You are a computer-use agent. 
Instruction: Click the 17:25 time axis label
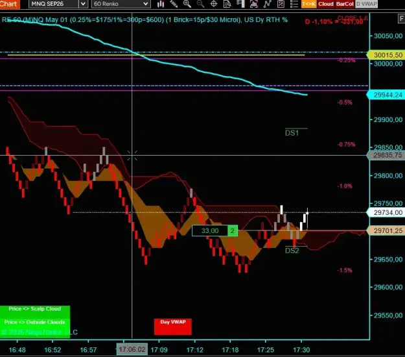pyautogui.click(x=266, y=350)
